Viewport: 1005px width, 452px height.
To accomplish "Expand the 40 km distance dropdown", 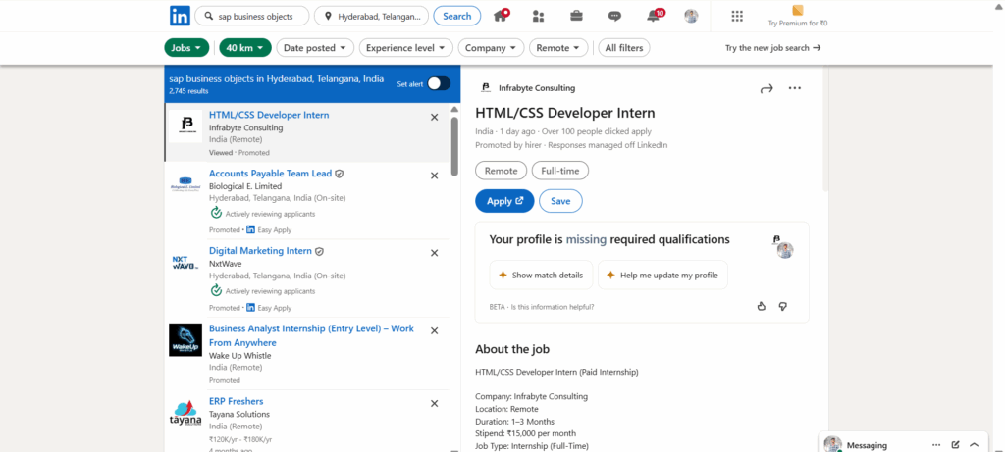I will tap(245, 48).
